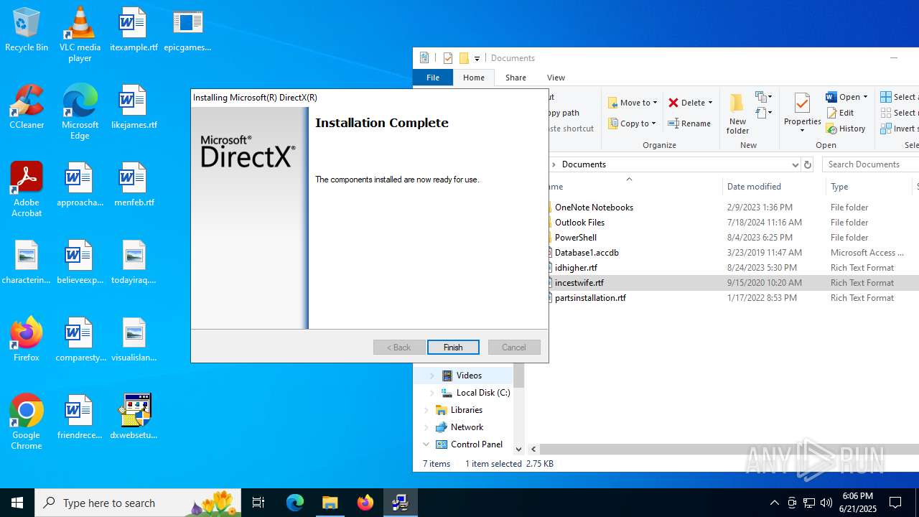Sort by the Type column header
The image size is (919, 517).
(x=869, y=187)
